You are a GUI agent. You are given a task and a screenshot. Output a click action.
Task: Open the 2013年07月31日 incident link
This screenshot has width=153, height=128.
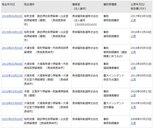click(x=12, y=48)
